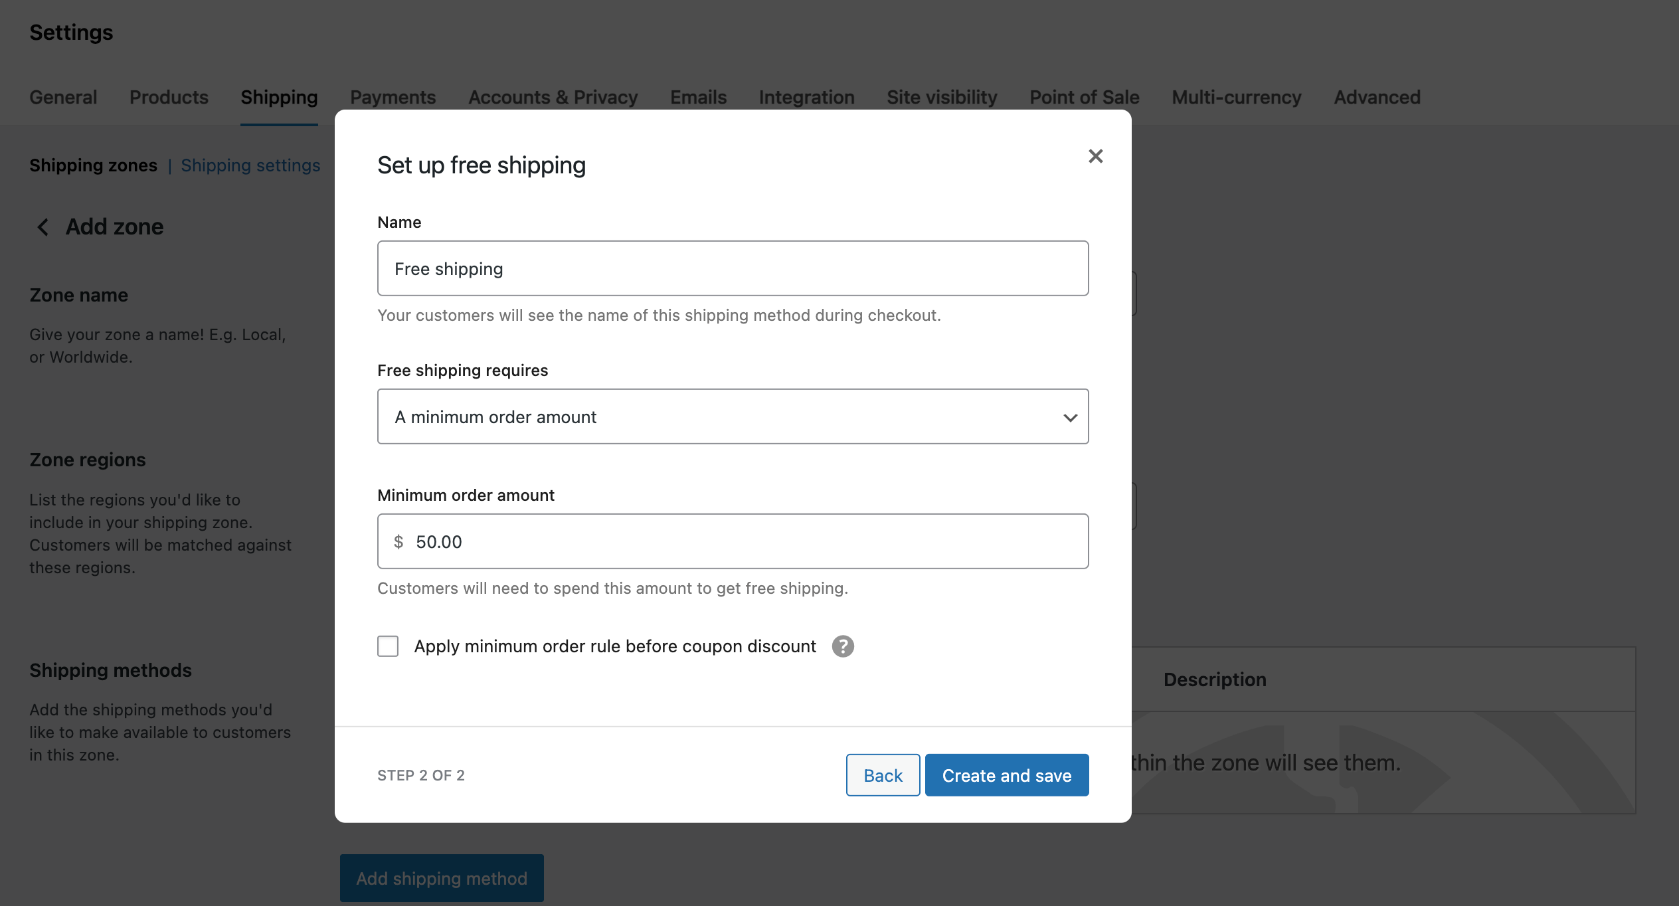
Task: Click the dollar sign currency symbol
Action: (398, 542)
